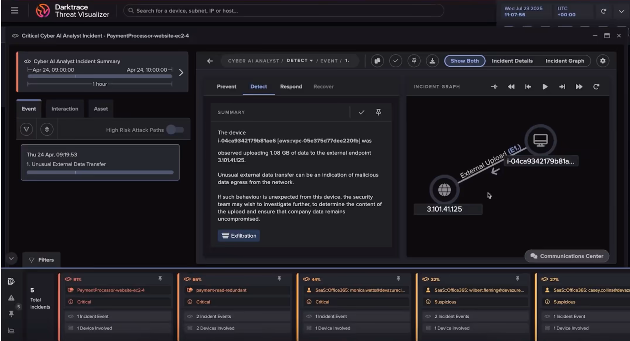Fast forward the incident graph

579,87
